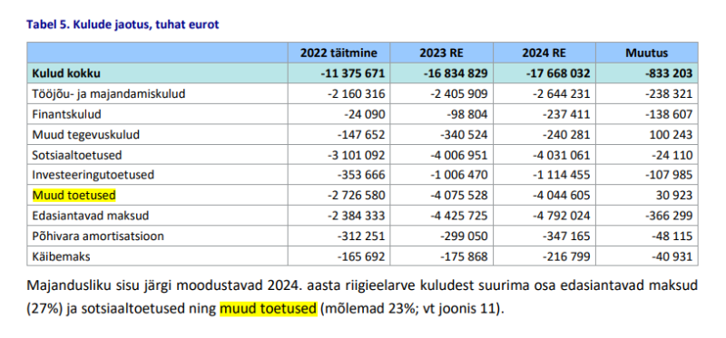The height and width of the screenshot is (338, 726).
Task: Click the value -347 165
Action: tap(566, 237)
